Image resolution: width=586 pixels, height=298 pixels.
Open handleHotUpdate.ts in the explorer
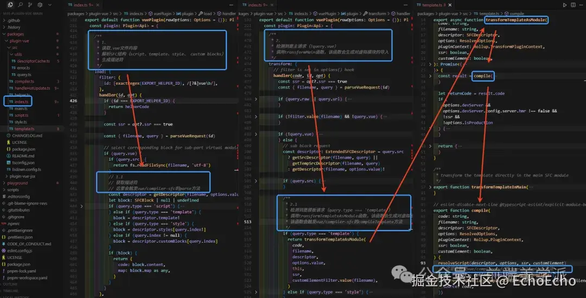point(32,88)
